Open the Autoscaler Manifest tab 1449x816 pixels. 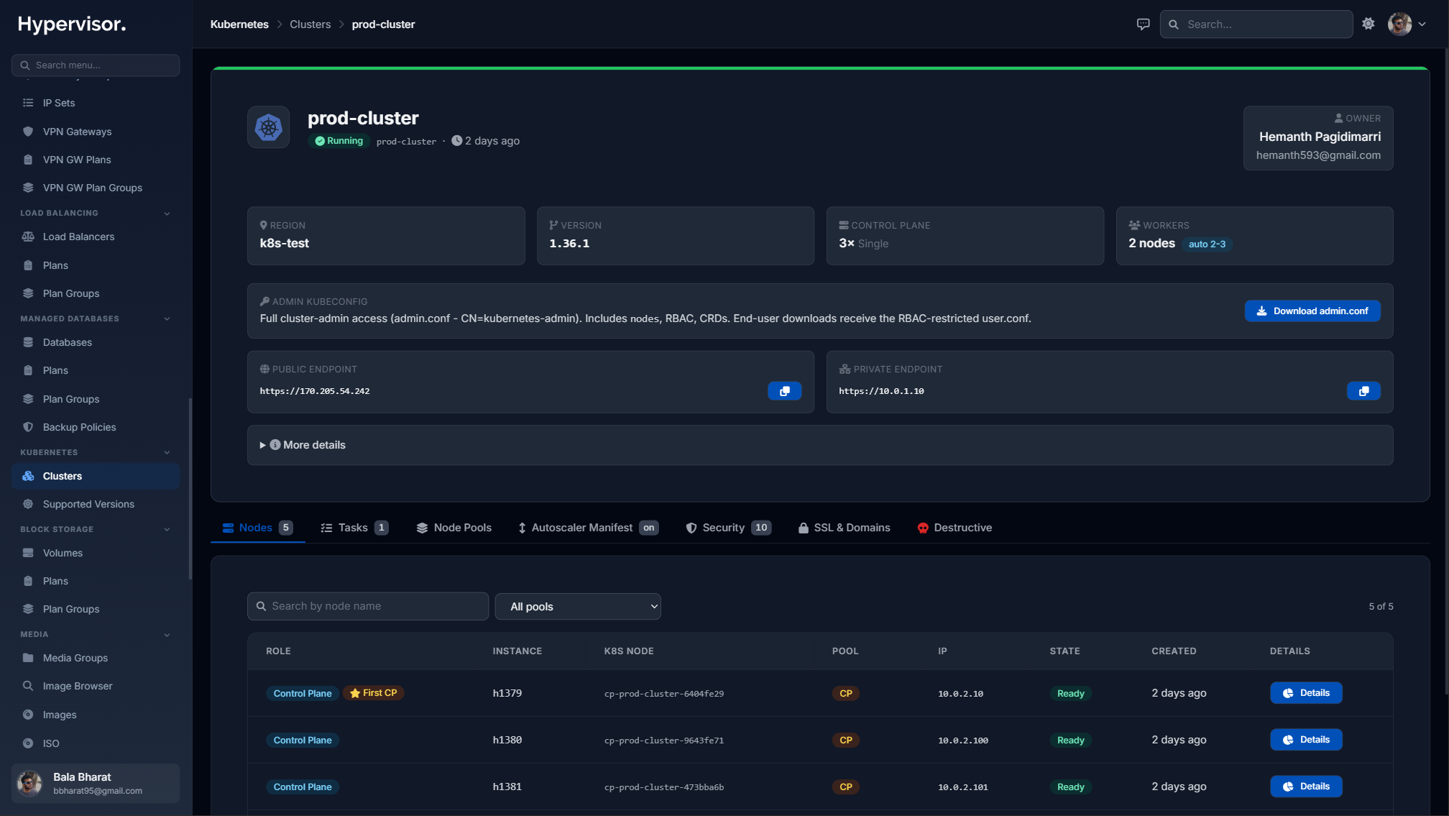[x=588, y=528]
